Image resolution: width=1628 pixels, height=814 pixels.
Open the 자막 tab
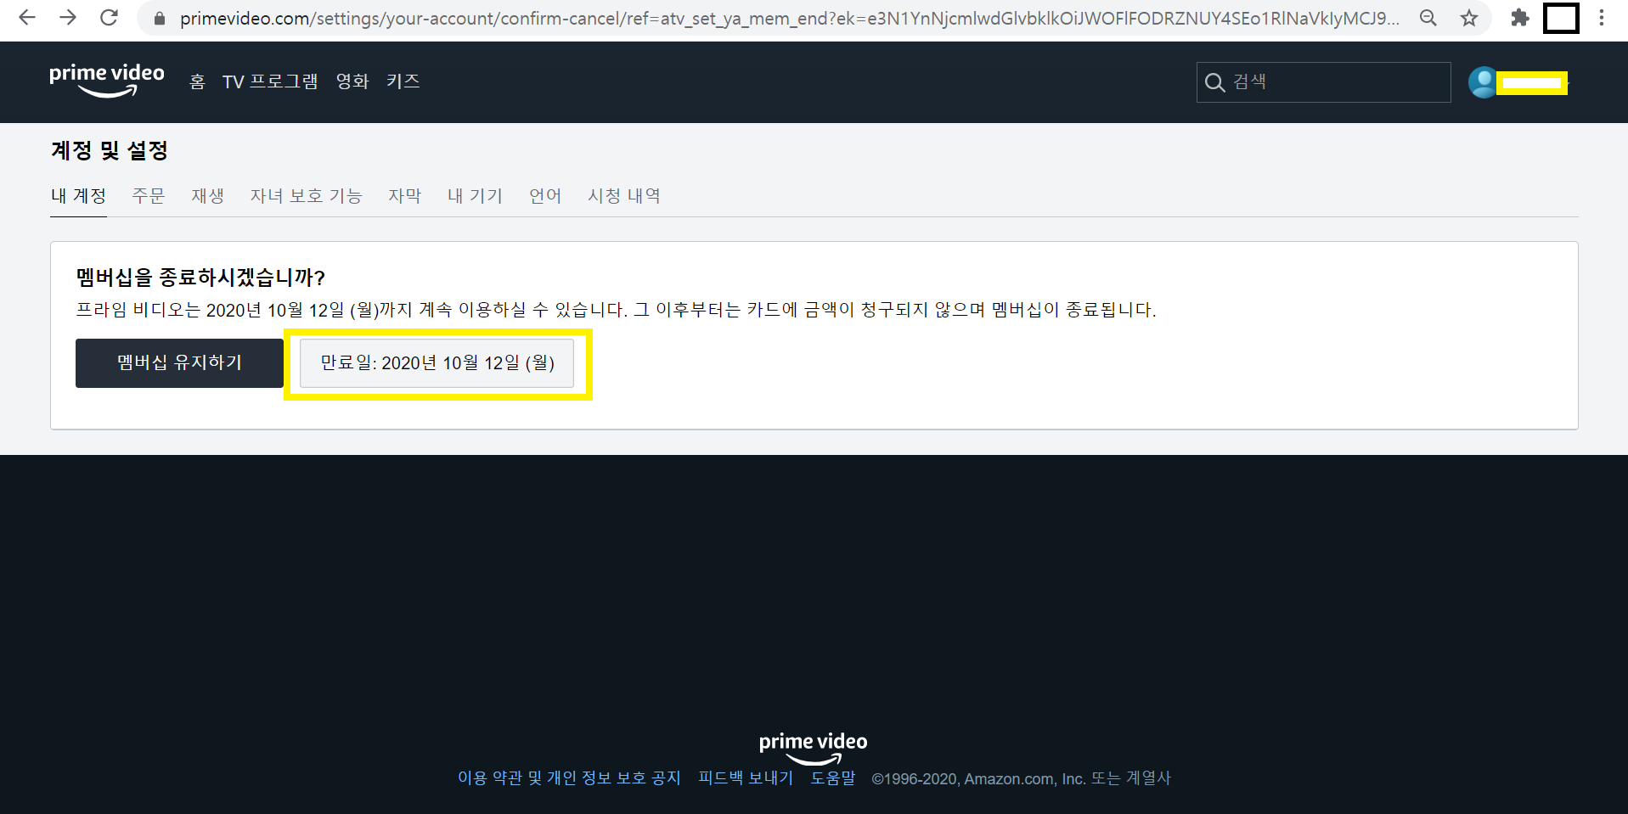pyautogui.click(x=405, y=196)
